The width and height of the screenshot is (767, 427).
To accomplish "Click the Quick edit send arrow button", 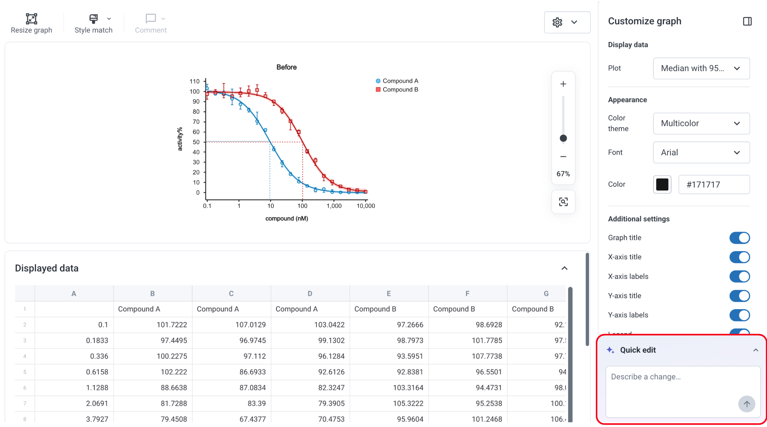I will point(746,404).
